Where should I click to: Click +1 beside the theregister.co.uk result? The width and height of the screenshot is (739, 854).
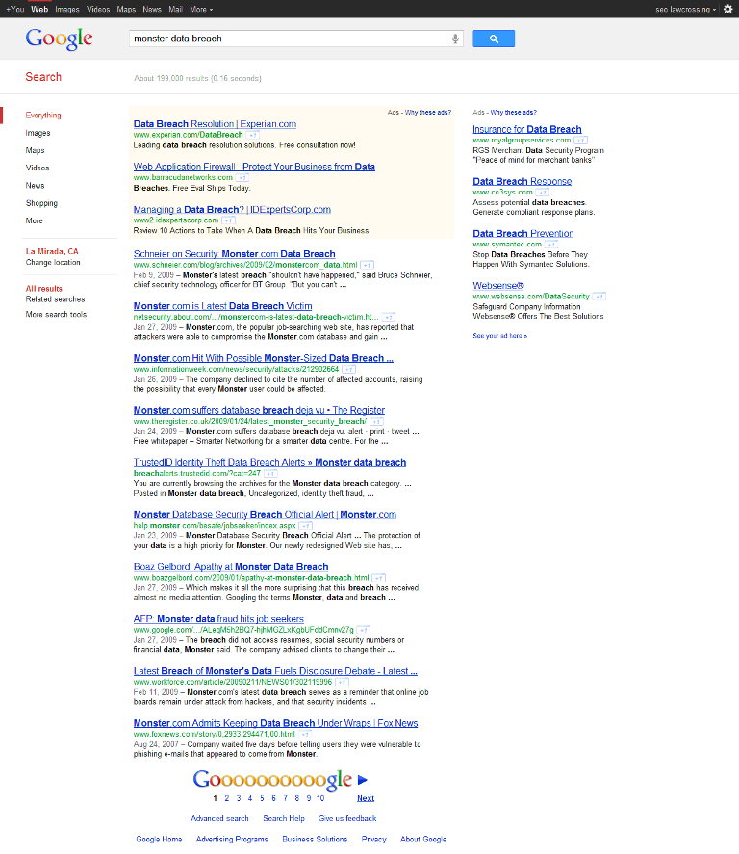tap(376, 422)
